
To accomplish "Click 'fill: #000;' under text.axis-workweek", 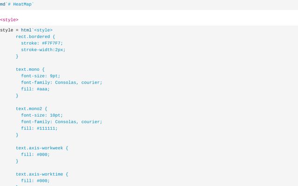I will 35,154.
